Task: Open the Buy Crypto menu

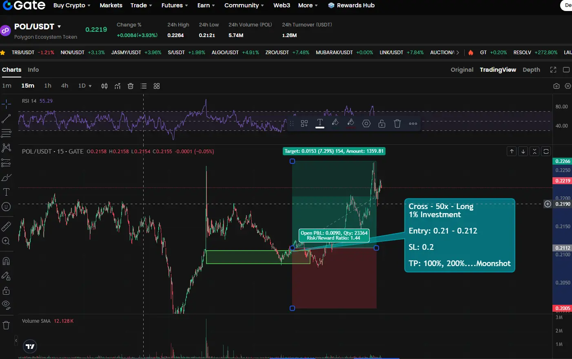Action: 72,5
